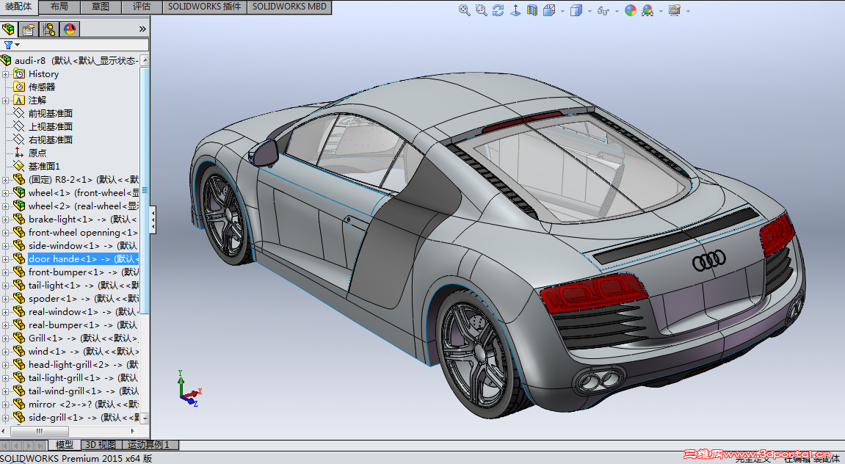Click the tree scroll up arrow
The width and height of the screenshot is (845, 464).
[145, 59]
